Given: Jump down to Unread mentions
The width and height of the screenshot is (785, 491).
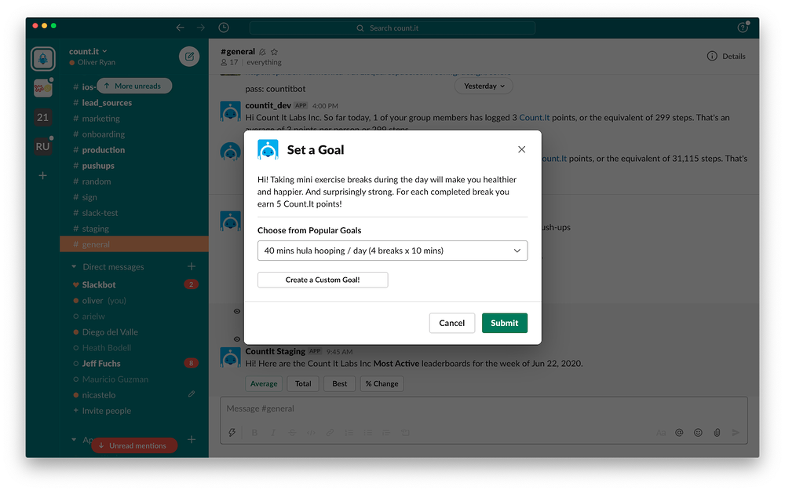Looking at the screenshot, I should pos(134,445).
